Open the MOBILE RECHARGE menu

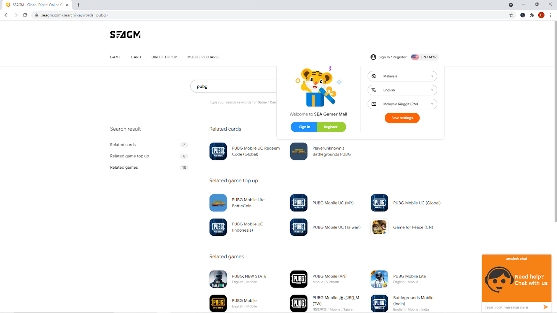tap(204, 57)
